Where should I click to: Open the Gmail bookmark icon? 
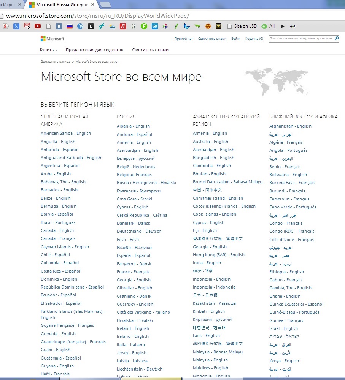point(27,26)
